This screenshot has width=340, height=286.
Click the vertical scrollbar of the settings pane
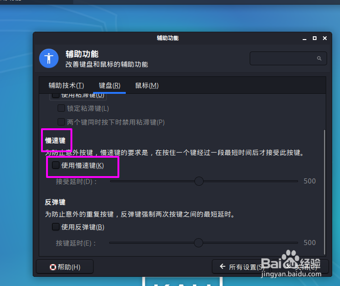[x=324, y=192]
